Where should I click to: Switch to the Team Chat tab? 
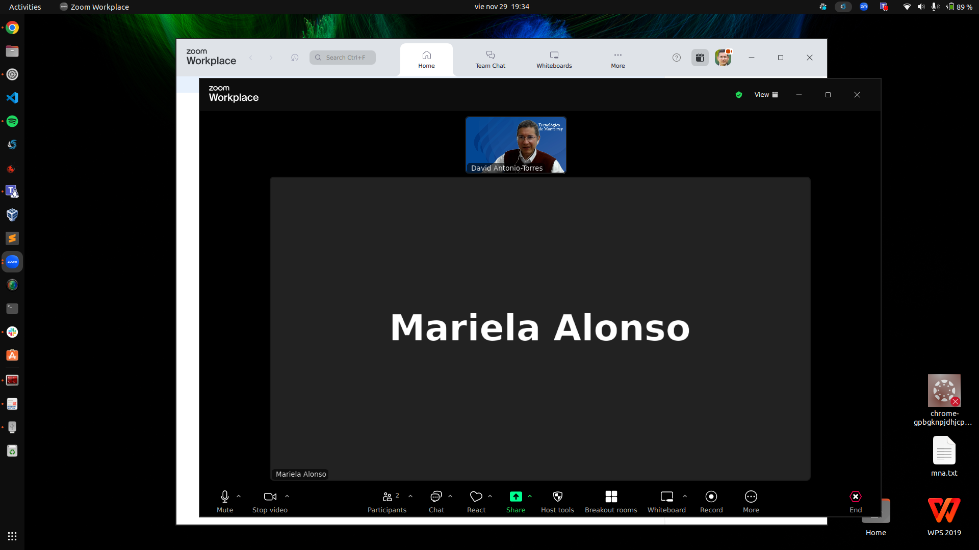pos(491,59)
